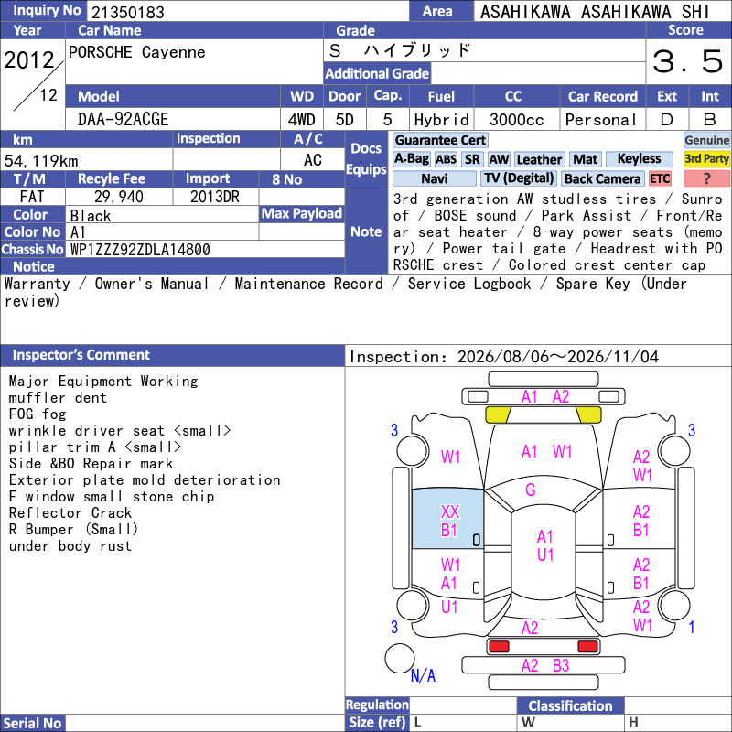732x732 pixels.
Task: Select the Back Camera badge
Action: point(602,178)
